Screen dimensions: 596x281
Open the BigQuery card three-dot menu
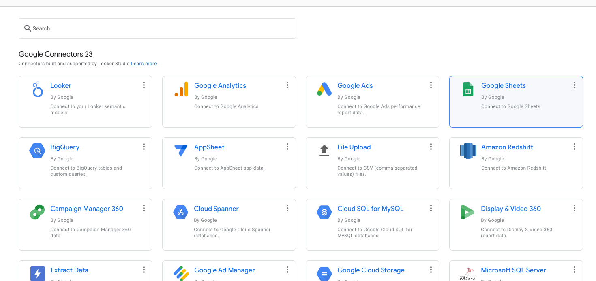point(144,147)
